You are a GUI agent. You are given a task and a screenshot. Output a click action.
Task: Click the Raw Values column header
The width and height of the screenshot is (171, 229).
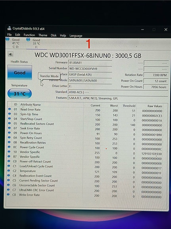pos(155,106)
